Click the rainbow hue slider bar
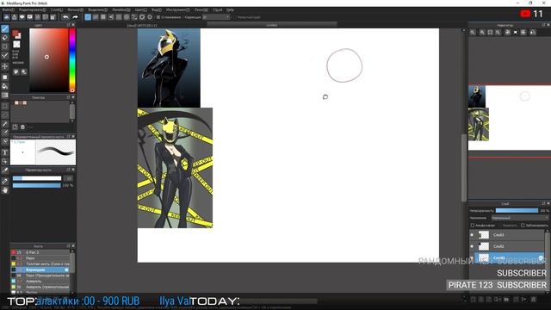The width and height of the screenshot is (551, 310). click(x=72, y=60)
